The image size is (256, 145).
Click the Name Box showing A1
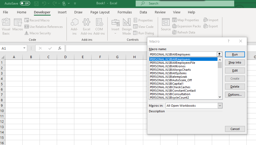tap(11, 48)
